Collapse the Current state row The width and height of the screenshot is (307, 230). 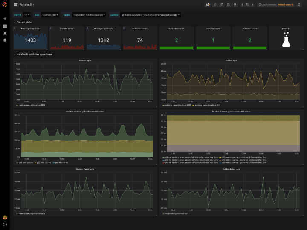coord(24,22)
